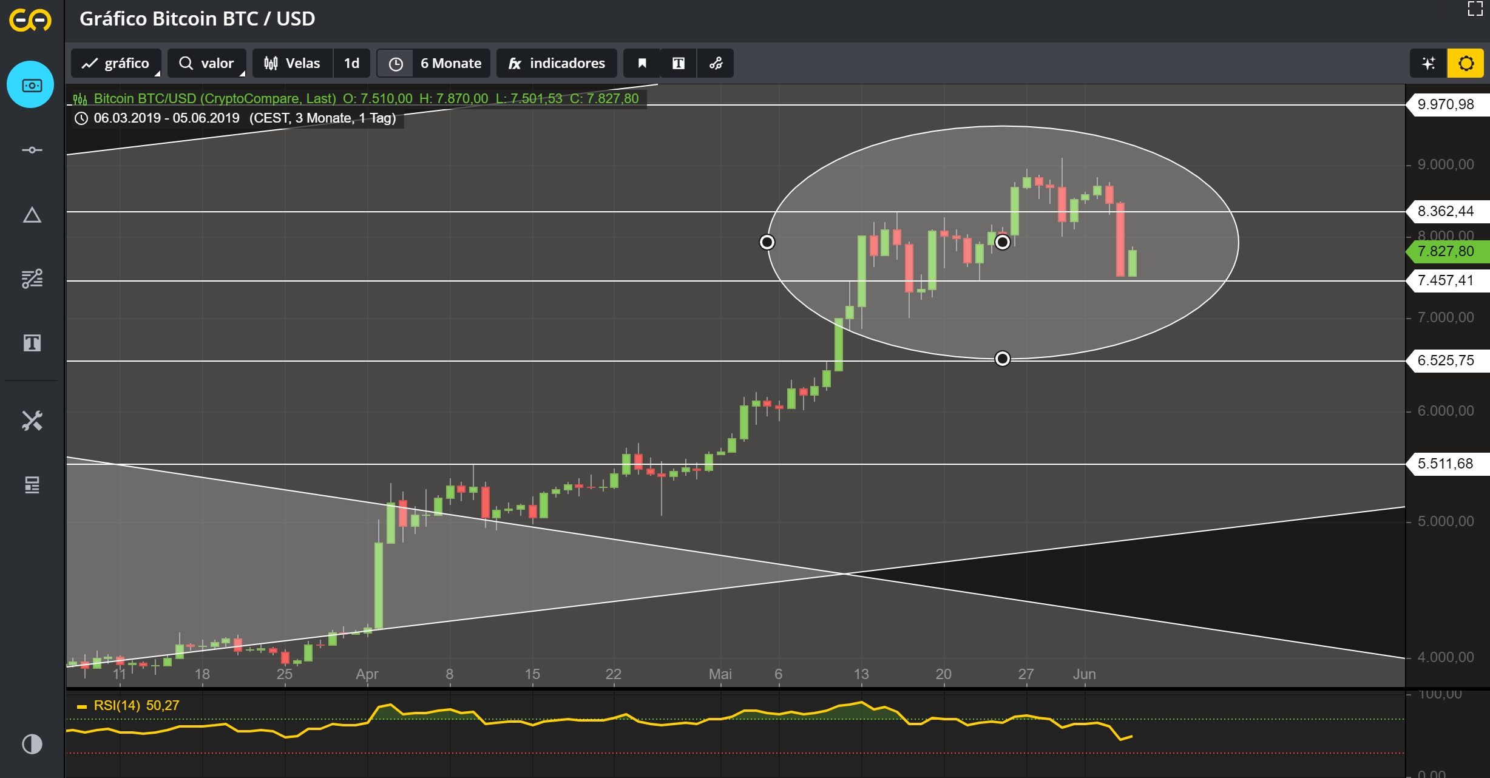The height and width of the screenshot is (778, 1490).
Task: Open the Fibonacci lines tool in sidebar
Action: coord(32,279)
